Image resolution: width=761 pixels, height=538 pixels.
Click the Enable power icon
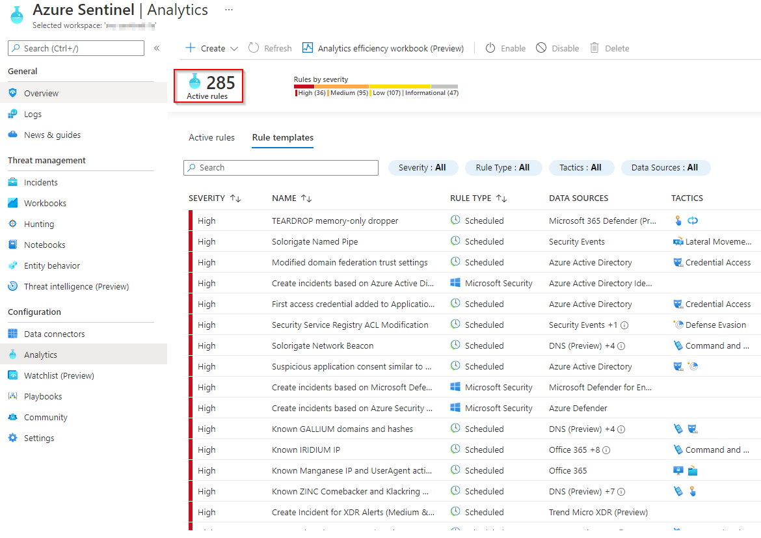[x=490, y=47]
